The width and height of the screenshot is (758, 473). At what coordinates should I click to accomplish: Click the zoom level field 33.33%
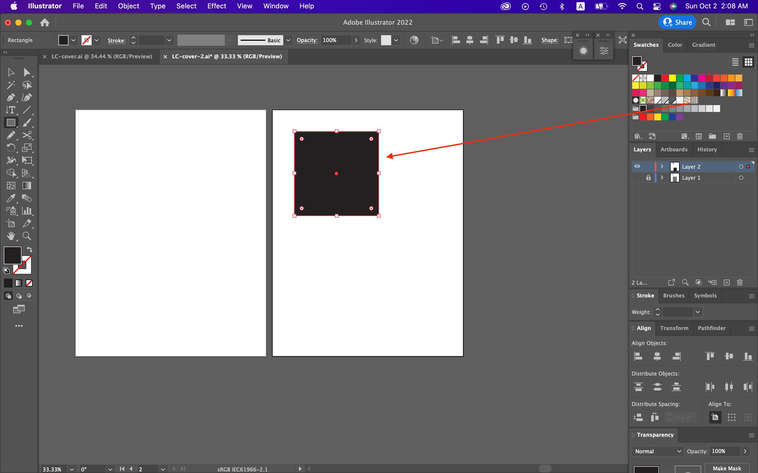tap(52, 469)
